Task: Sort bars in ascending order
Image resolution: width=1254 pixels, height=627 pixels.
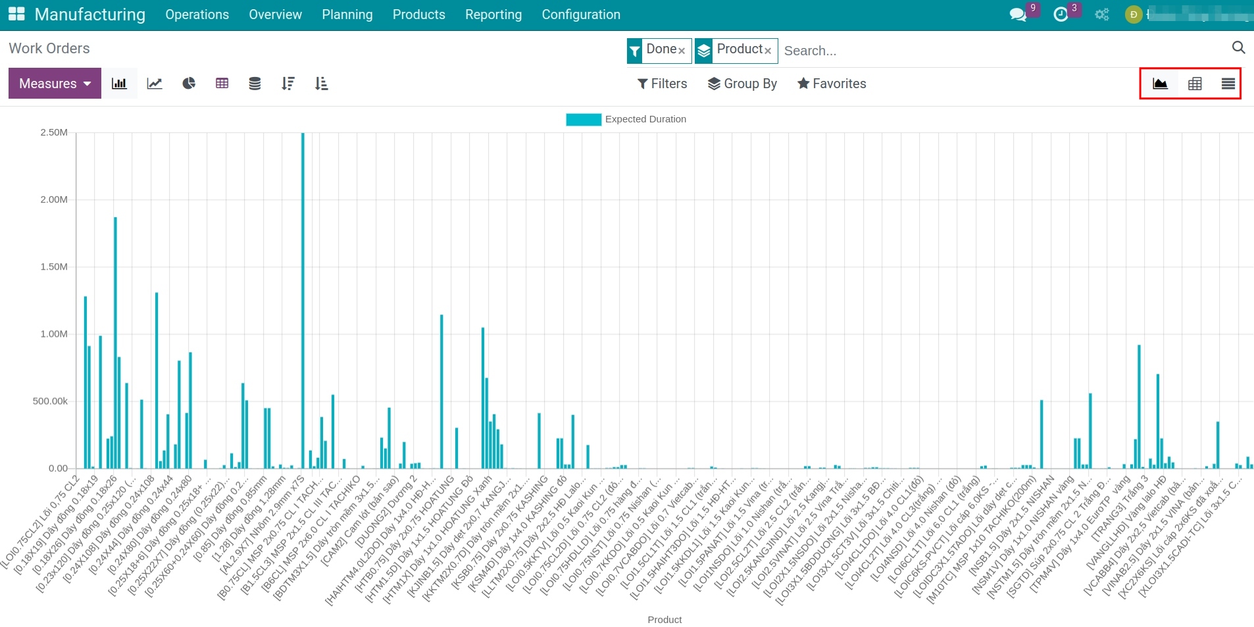Action: point(321,84)
